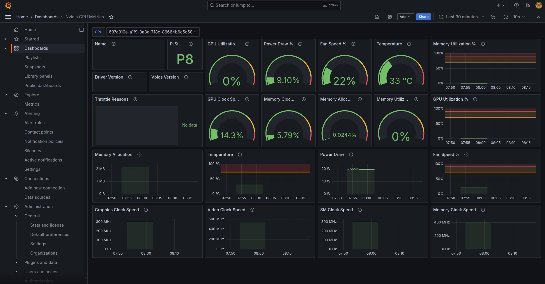Image resolution: width=545 pixels, height=284 pixels.
Task: Click the zoom out time range icon
Action: (493, 17)
